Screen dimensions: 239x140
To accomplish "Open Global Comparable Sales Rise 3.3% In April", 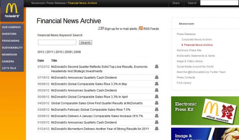I will [x=89, y=97].
